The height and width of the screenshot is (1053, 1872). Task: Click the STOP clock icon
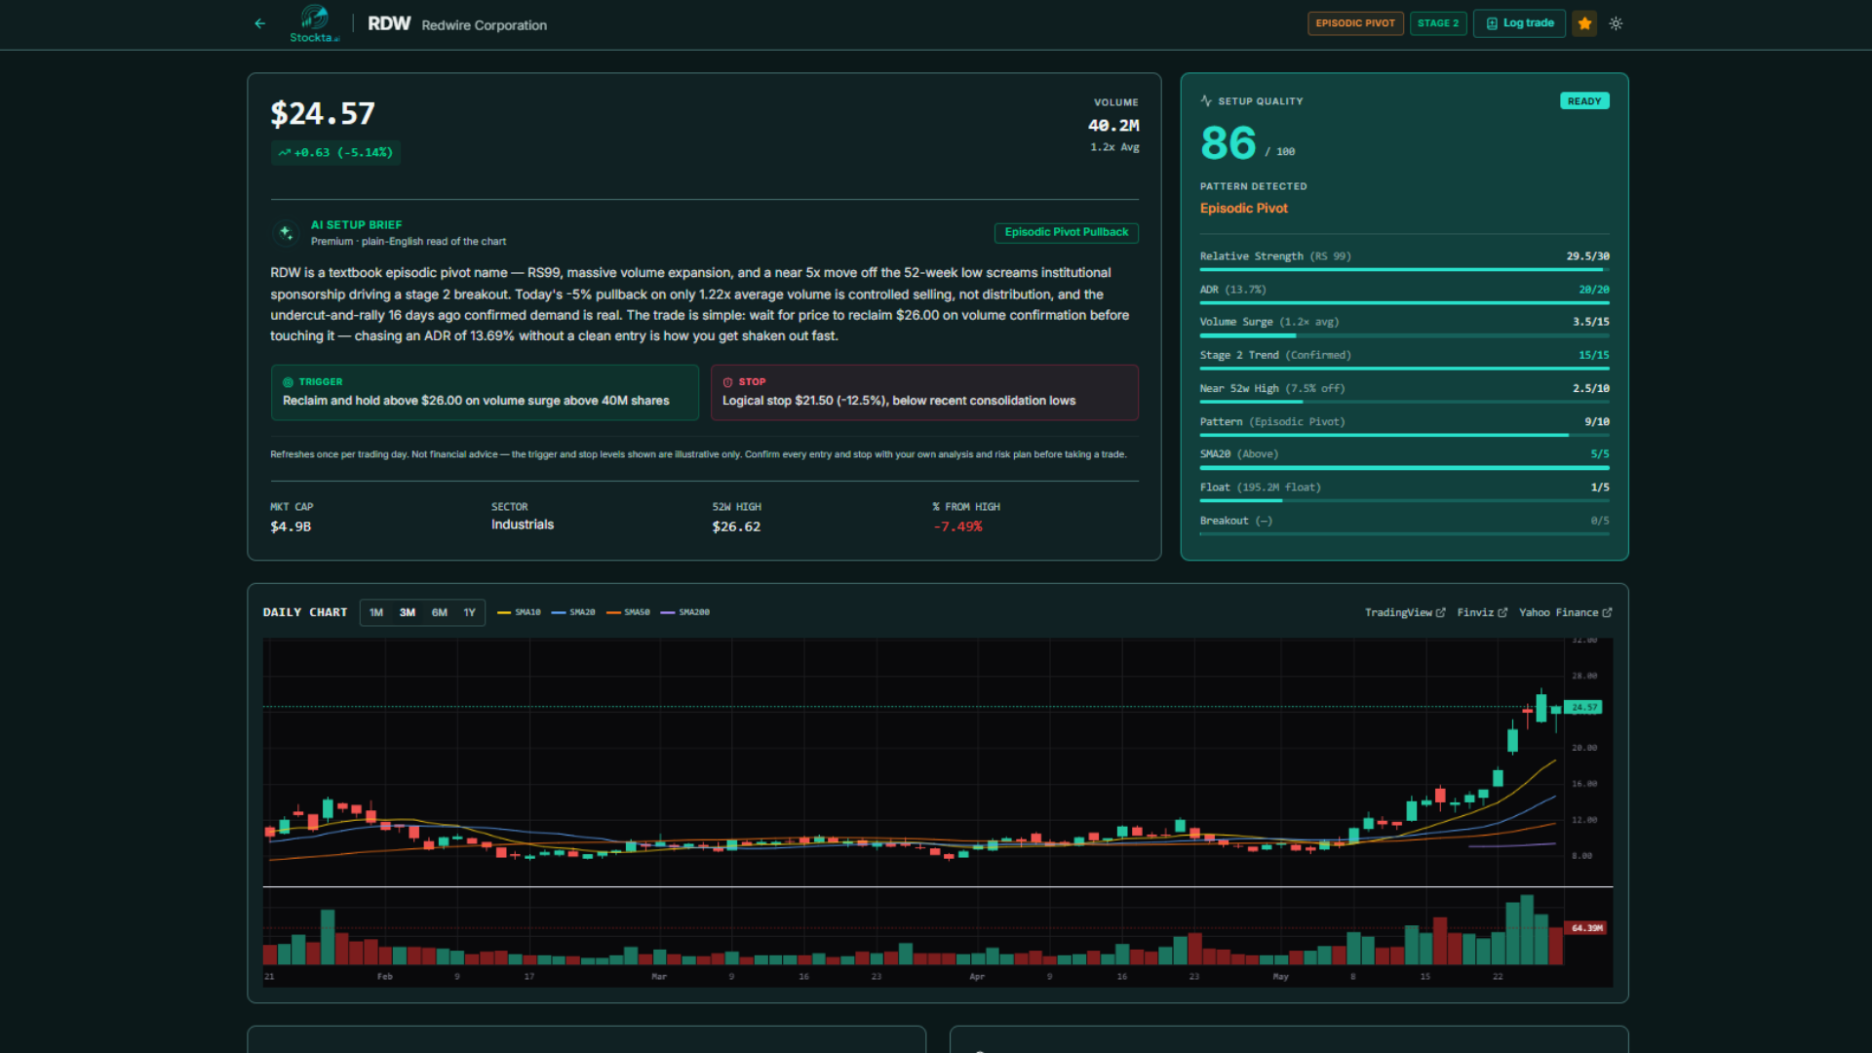click(728, 382)
